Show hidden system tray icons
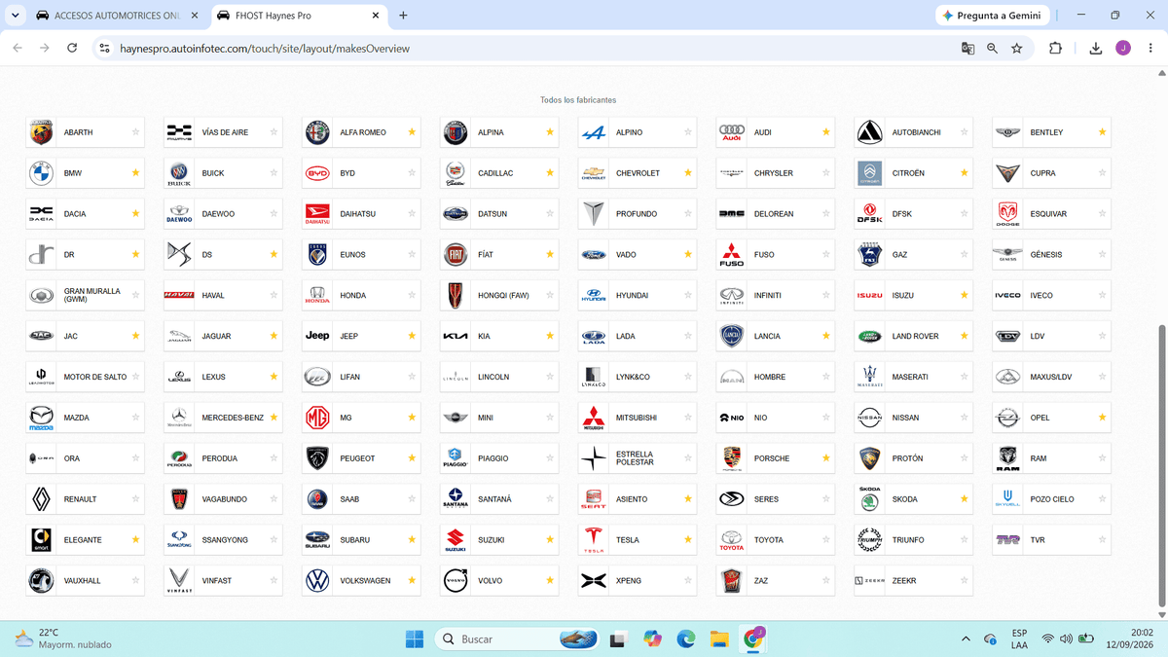Image resolution: width=1168 pixels, height=657 pixels. [966, 639]
